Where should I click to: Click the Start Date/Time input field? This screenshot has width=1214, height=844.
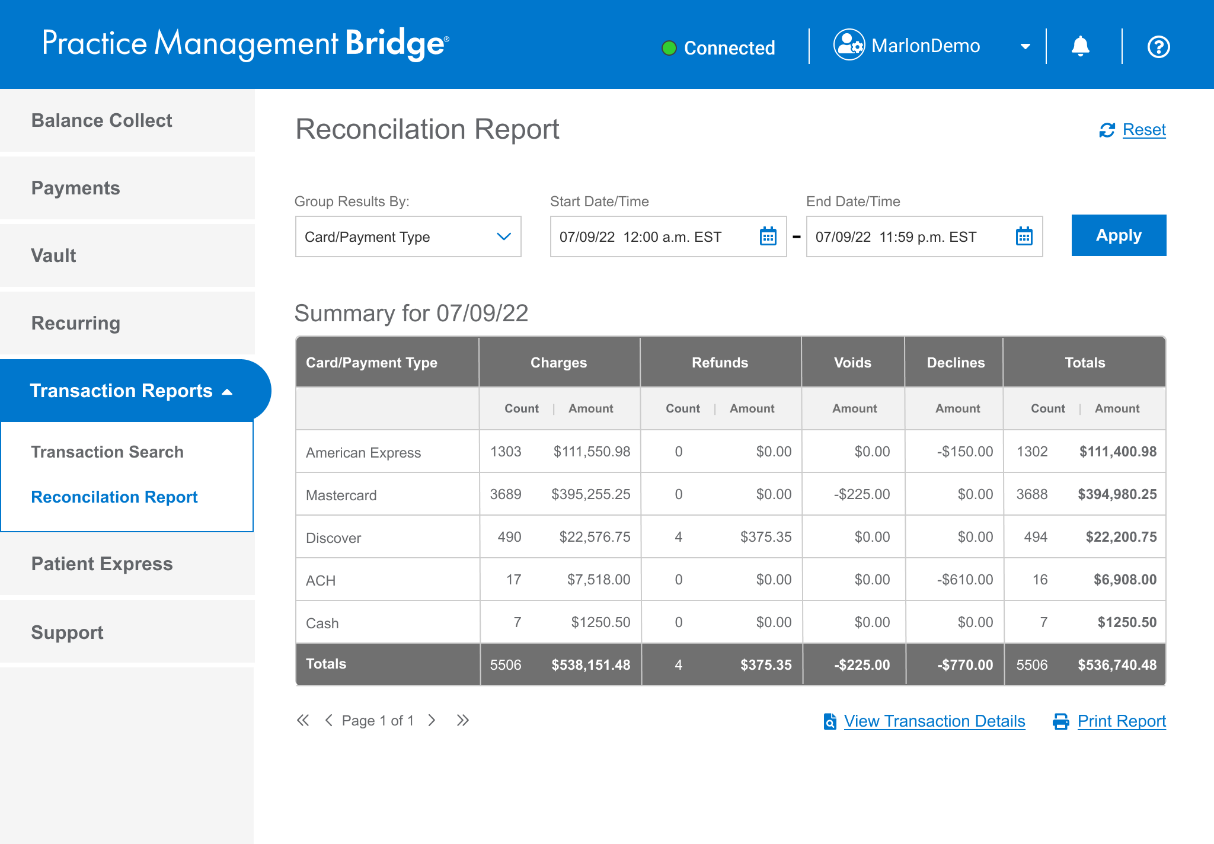tap(652, 236)
